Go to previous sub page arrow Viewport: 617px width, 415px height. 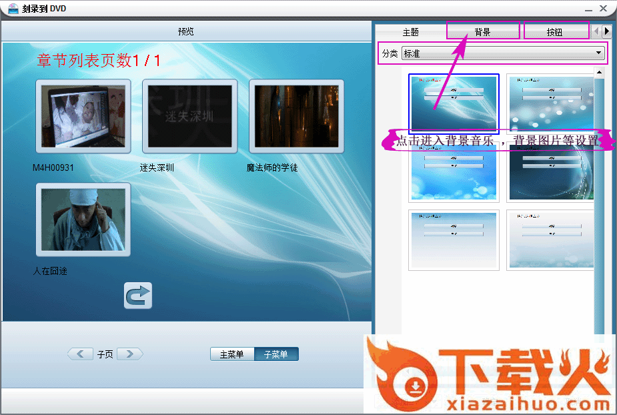click(80, 354)
